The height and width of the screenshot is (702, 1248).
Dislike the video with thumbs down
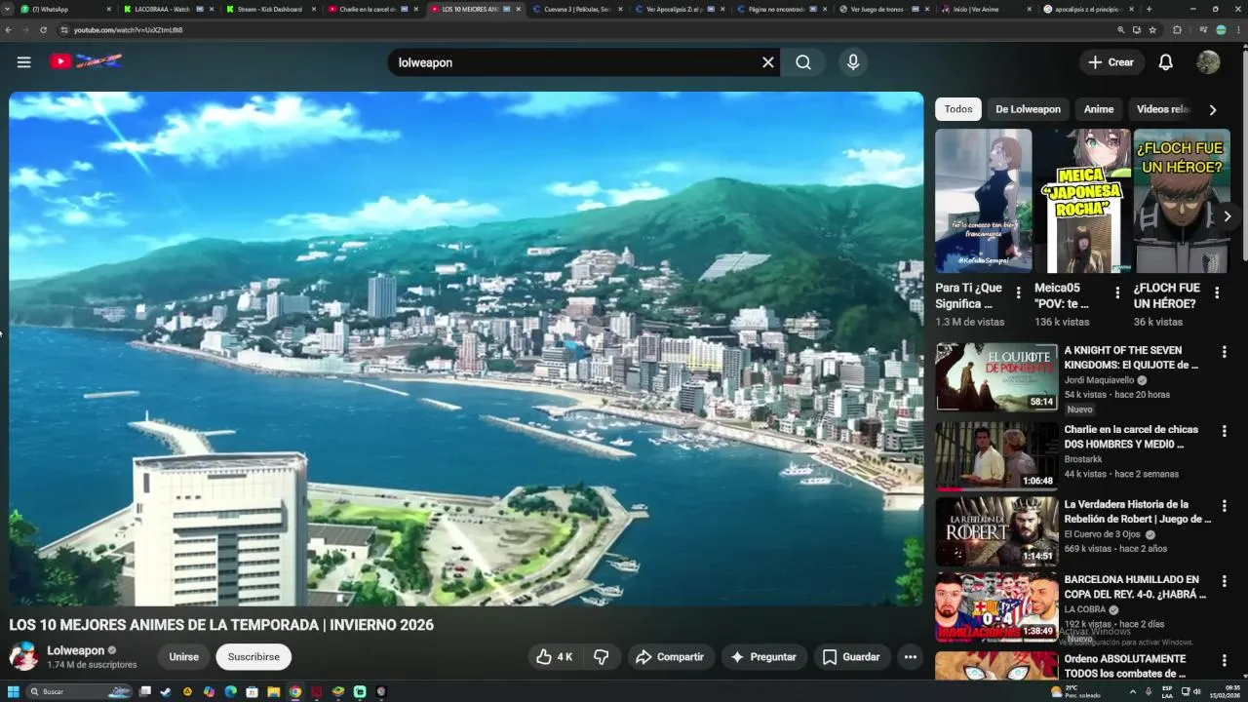[x=602, y=657]
